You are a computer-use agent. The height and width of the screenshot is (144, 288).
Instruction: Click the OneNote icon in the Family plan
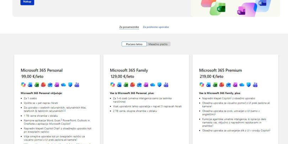(x=146, y=85)
